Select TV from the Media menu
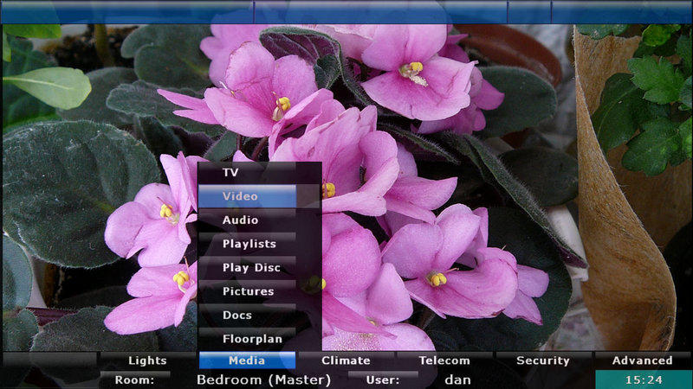 247,173
